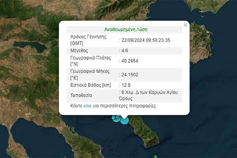Select the green earthquake marker at bottom edge

coord(156,156)
